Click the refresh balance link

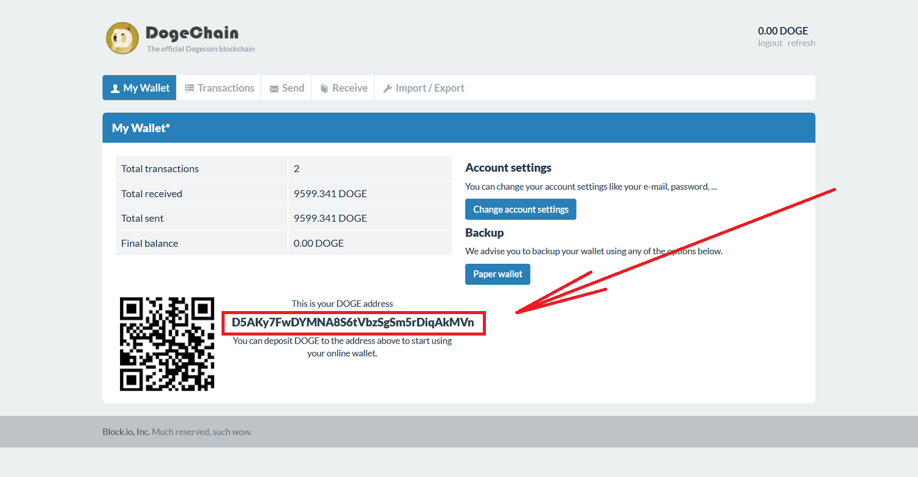[x=802, y=43]
